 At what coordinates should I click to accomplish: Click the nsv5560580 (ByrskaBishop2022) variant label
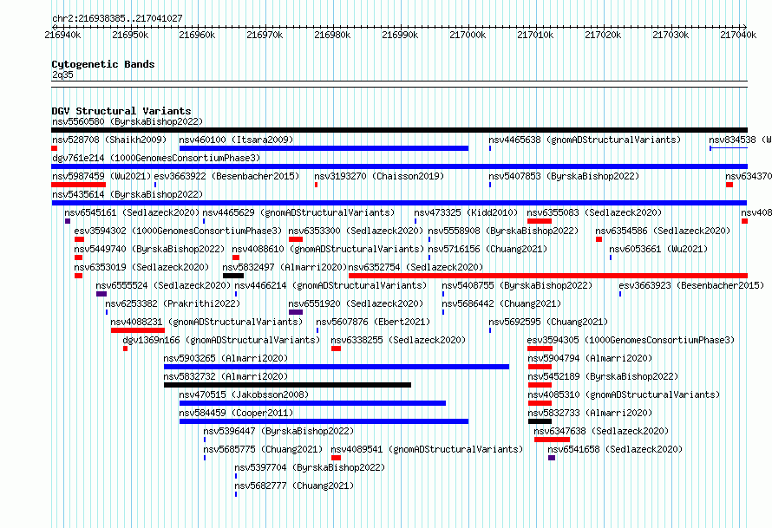128,121
